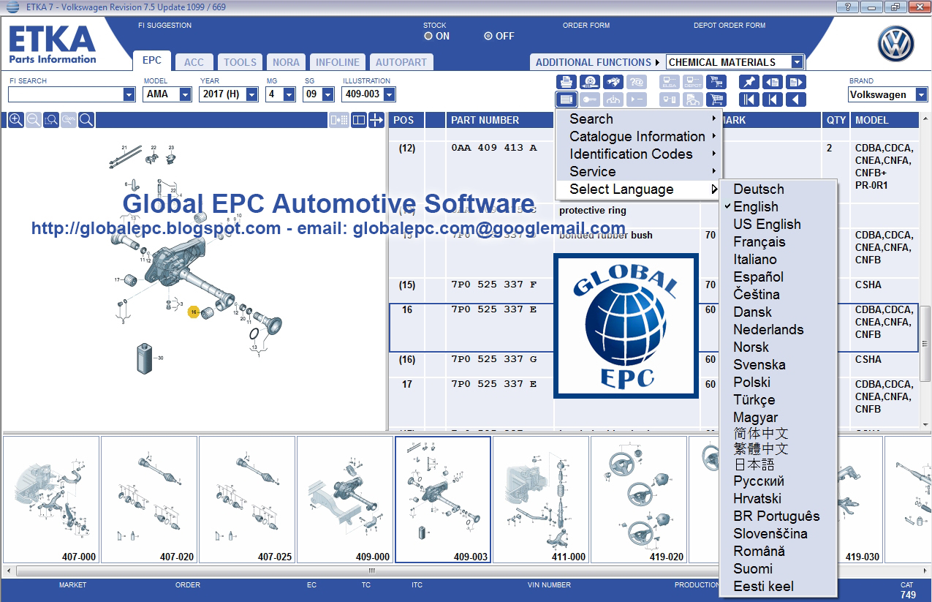Switch to the AUTOPART tab

tap(401, 62)
